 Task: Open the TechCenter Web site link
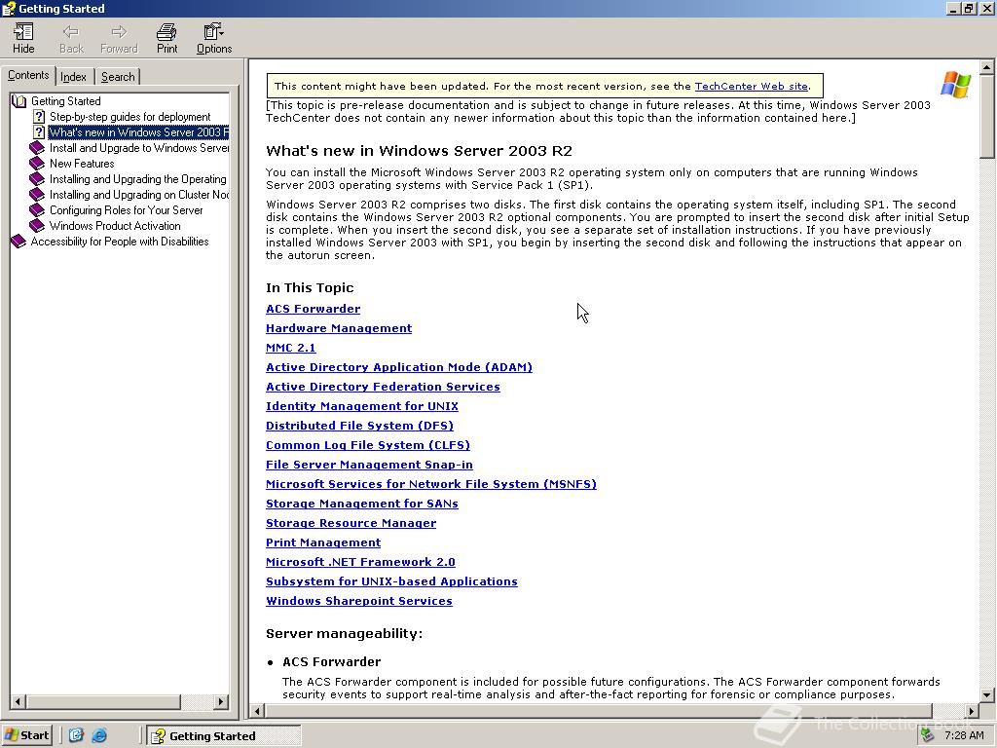tap(751, 86)
